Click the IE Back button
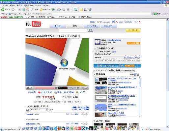The image size is (169, 131). point(4,9)
